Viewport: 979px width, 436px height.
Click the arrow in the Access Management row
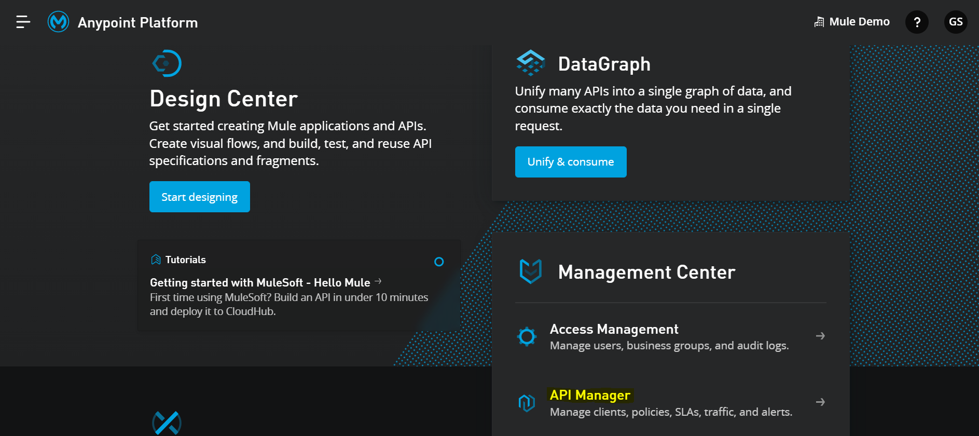point(820,336)
